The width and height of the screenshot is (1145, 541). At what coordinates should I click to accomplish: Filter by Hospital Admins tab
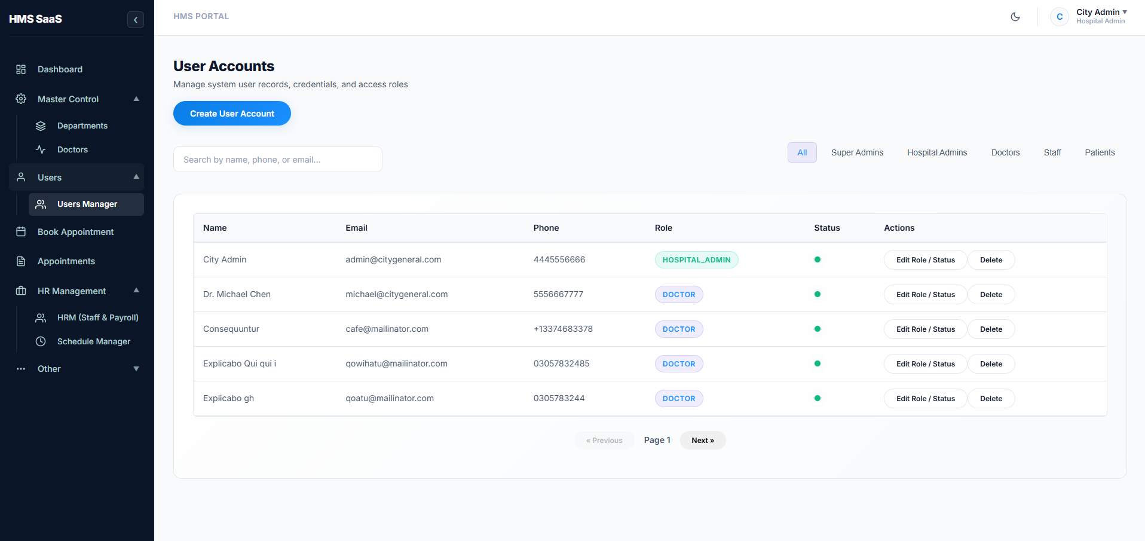point(937,152)
